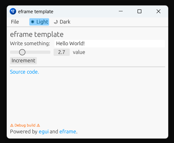The height and width of the screenshot is (143, 174).
Task: Click the slider's circular handle
Action: coord(22,52)
